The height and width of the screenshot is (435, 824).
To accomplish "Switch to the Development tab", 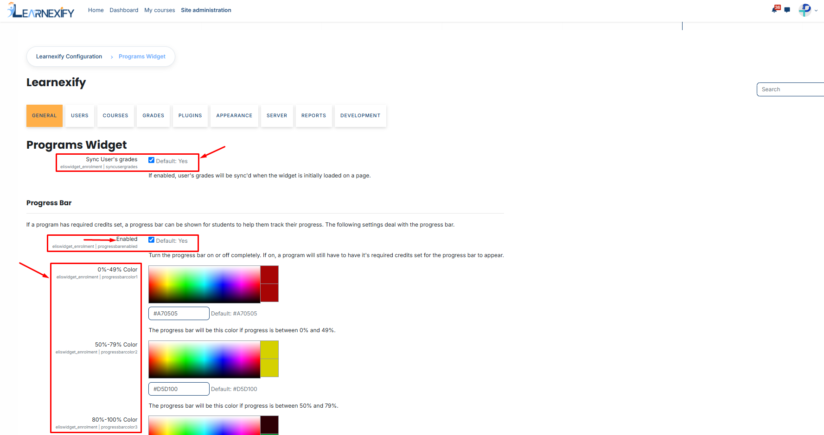I will coord(360,116).
